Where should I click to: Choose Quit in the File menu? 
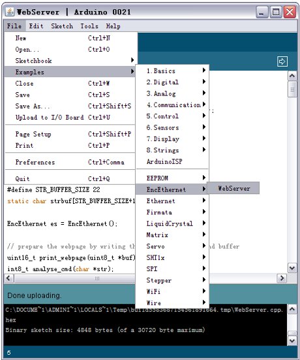(70, 178)
